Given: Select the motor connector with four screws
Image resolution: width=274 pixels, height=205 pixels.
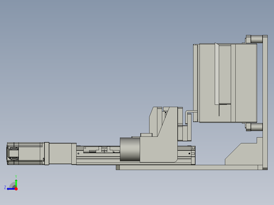Looking at the screenshot, I should coord(13,153).
